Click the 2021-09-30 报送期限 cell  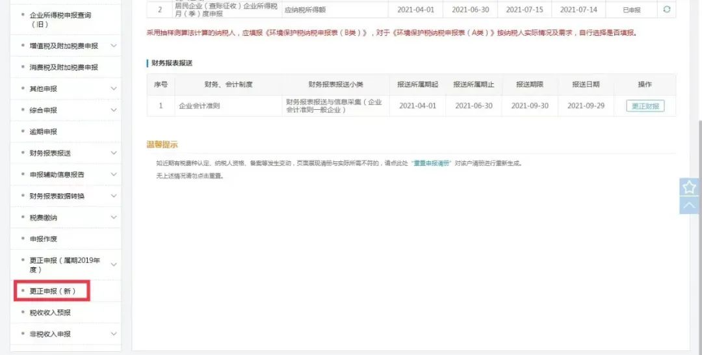coord(530,105)
